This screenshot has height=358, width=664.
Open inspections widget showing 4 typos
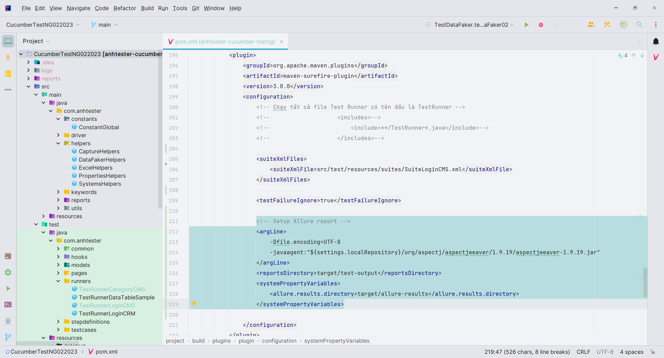622,55
